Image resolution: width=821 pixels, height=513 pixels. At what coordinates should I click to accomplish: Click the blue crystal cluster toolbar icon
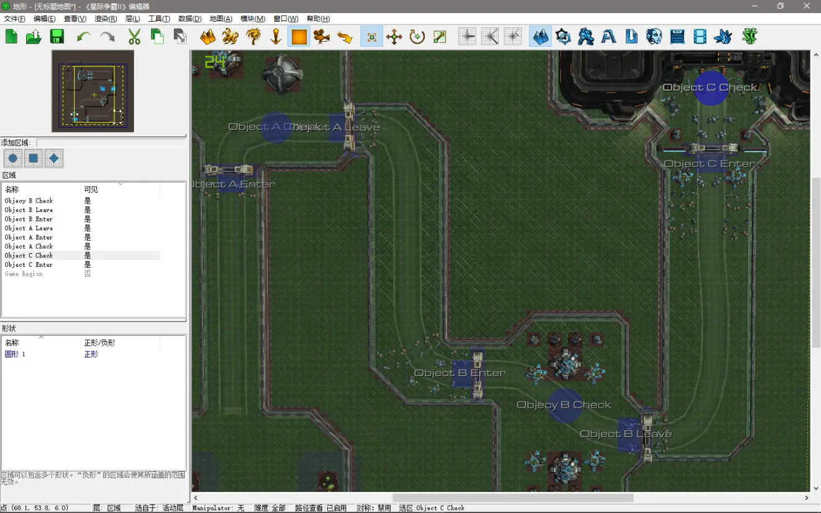[723, 37]
